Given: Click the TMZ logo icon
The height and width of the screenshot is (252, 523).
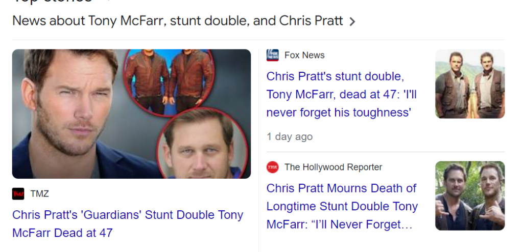Looking at the screenshot, I should 18,193.
